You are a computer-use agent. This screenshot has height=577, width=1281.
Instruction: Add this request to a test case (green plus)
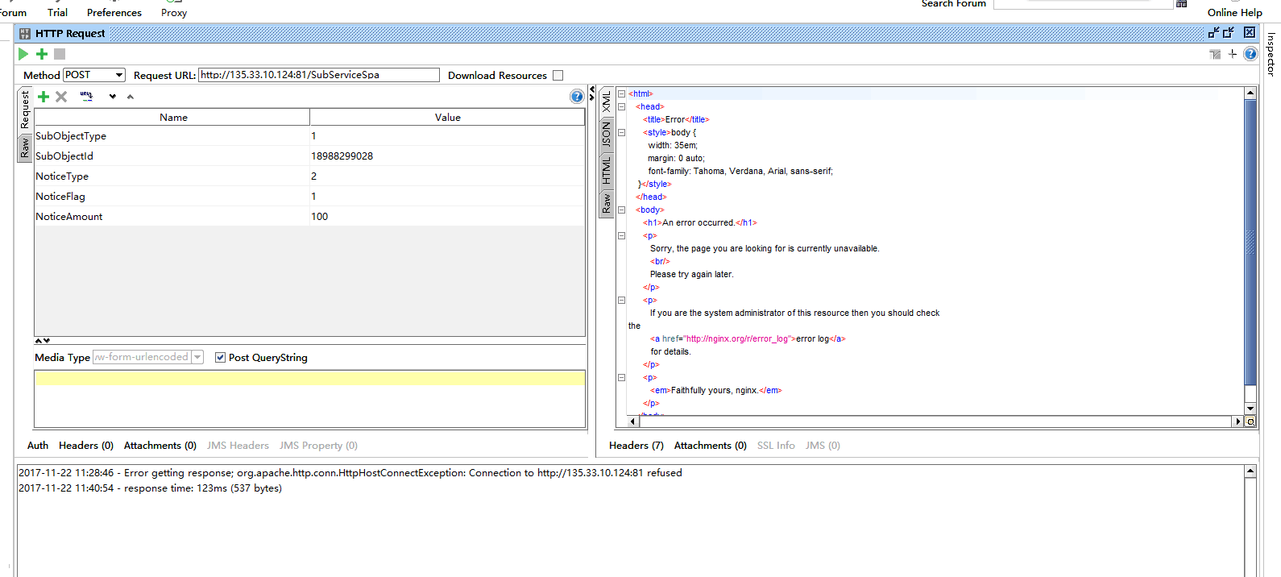pyautogui.click(x=42, y=54)
